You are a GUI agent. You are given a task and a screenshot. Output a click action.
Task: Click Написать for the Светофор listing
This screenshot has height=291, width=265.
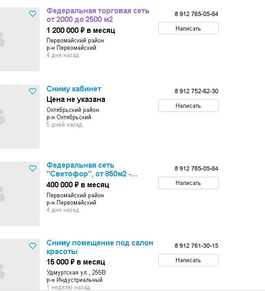coord(188,183)
